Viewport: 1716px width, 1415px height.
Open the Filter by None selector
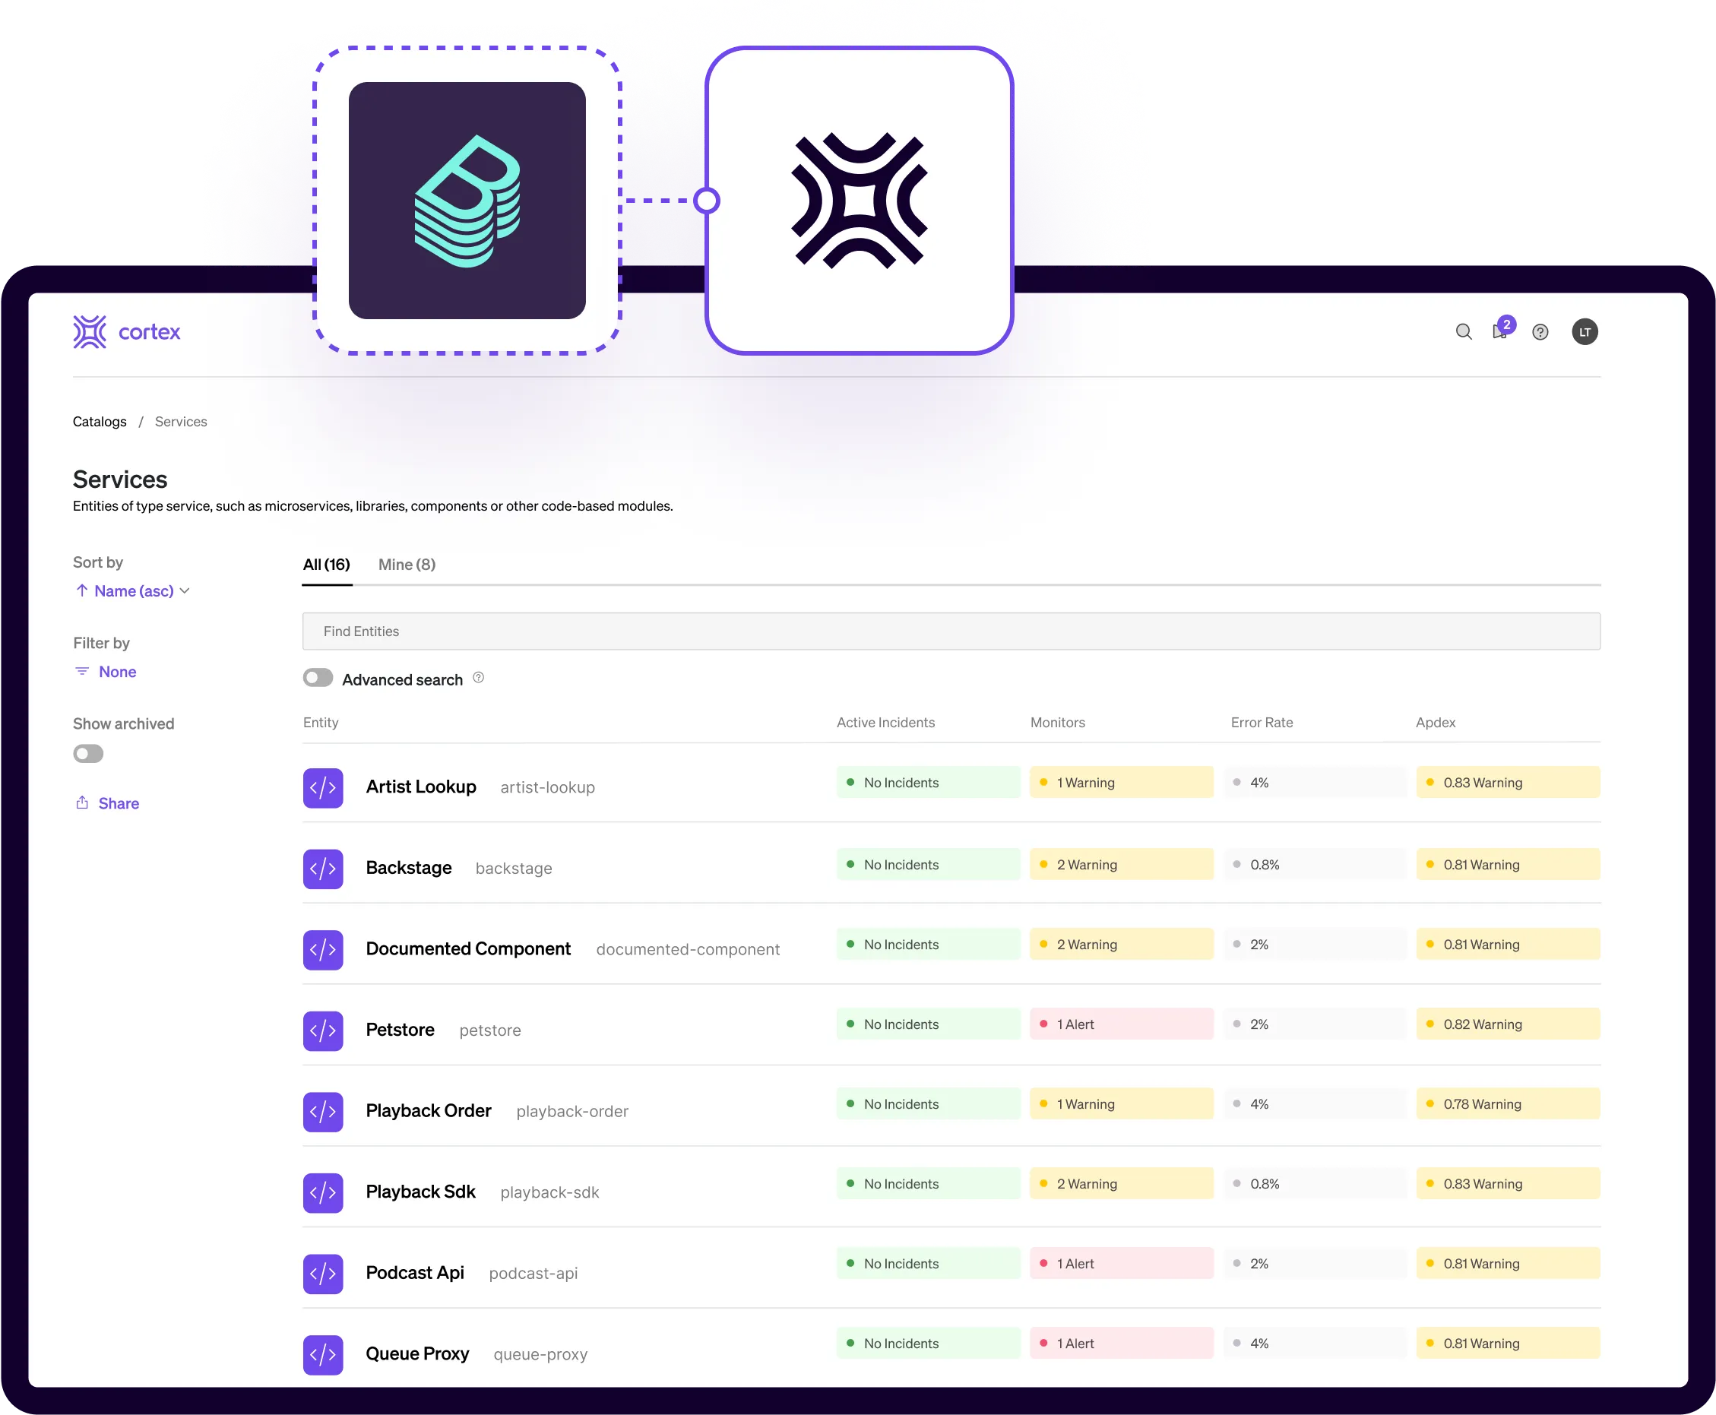(106, 672)
